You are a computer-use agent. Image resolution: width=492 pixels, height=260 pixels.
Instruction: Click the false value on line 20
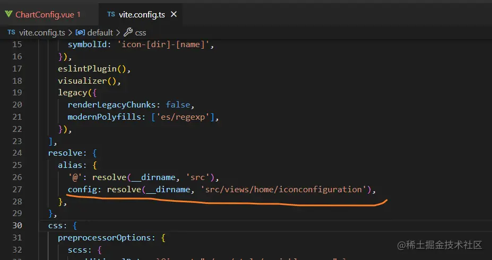point(178,105)
